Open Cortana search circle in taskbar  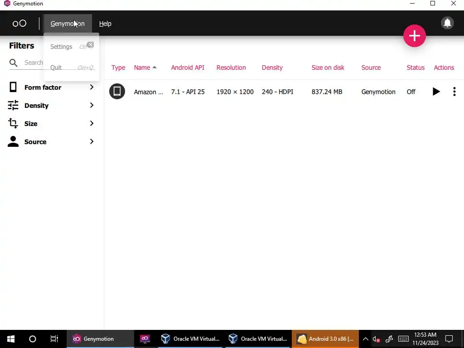click(x=33, y=339)
